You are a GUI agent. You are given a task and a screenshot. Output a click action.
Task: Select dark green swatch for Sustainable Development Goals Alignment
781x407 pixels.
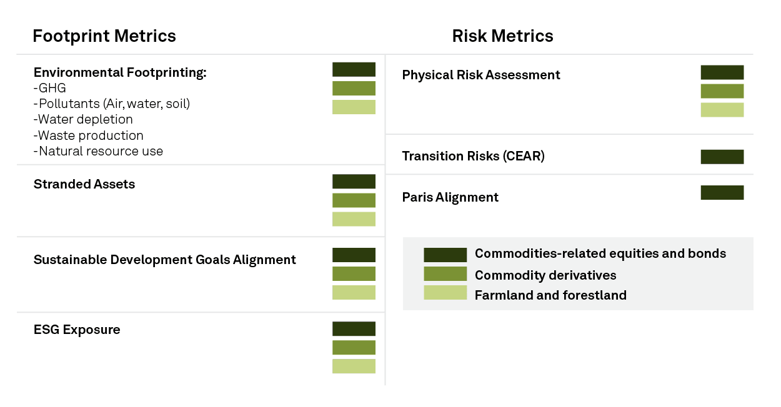point(354,255)
